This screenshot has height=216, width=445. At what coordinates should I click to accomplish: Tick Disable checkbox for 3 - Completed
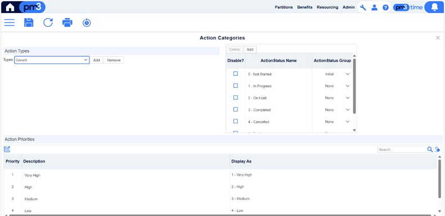[236, 109]
